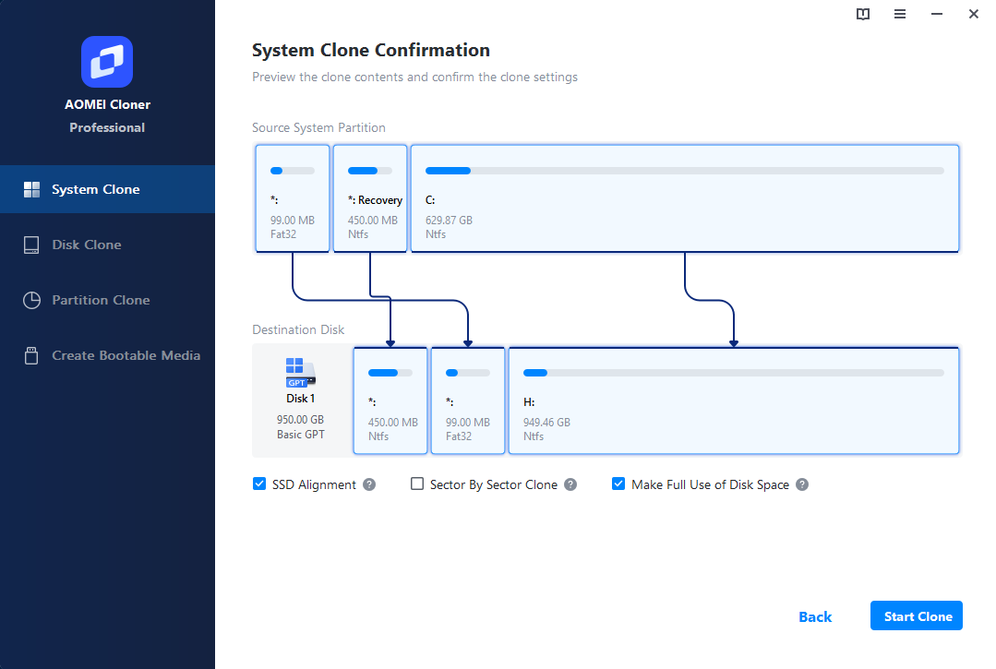Switch to Partition Clone in sidebar

point(107,300)
